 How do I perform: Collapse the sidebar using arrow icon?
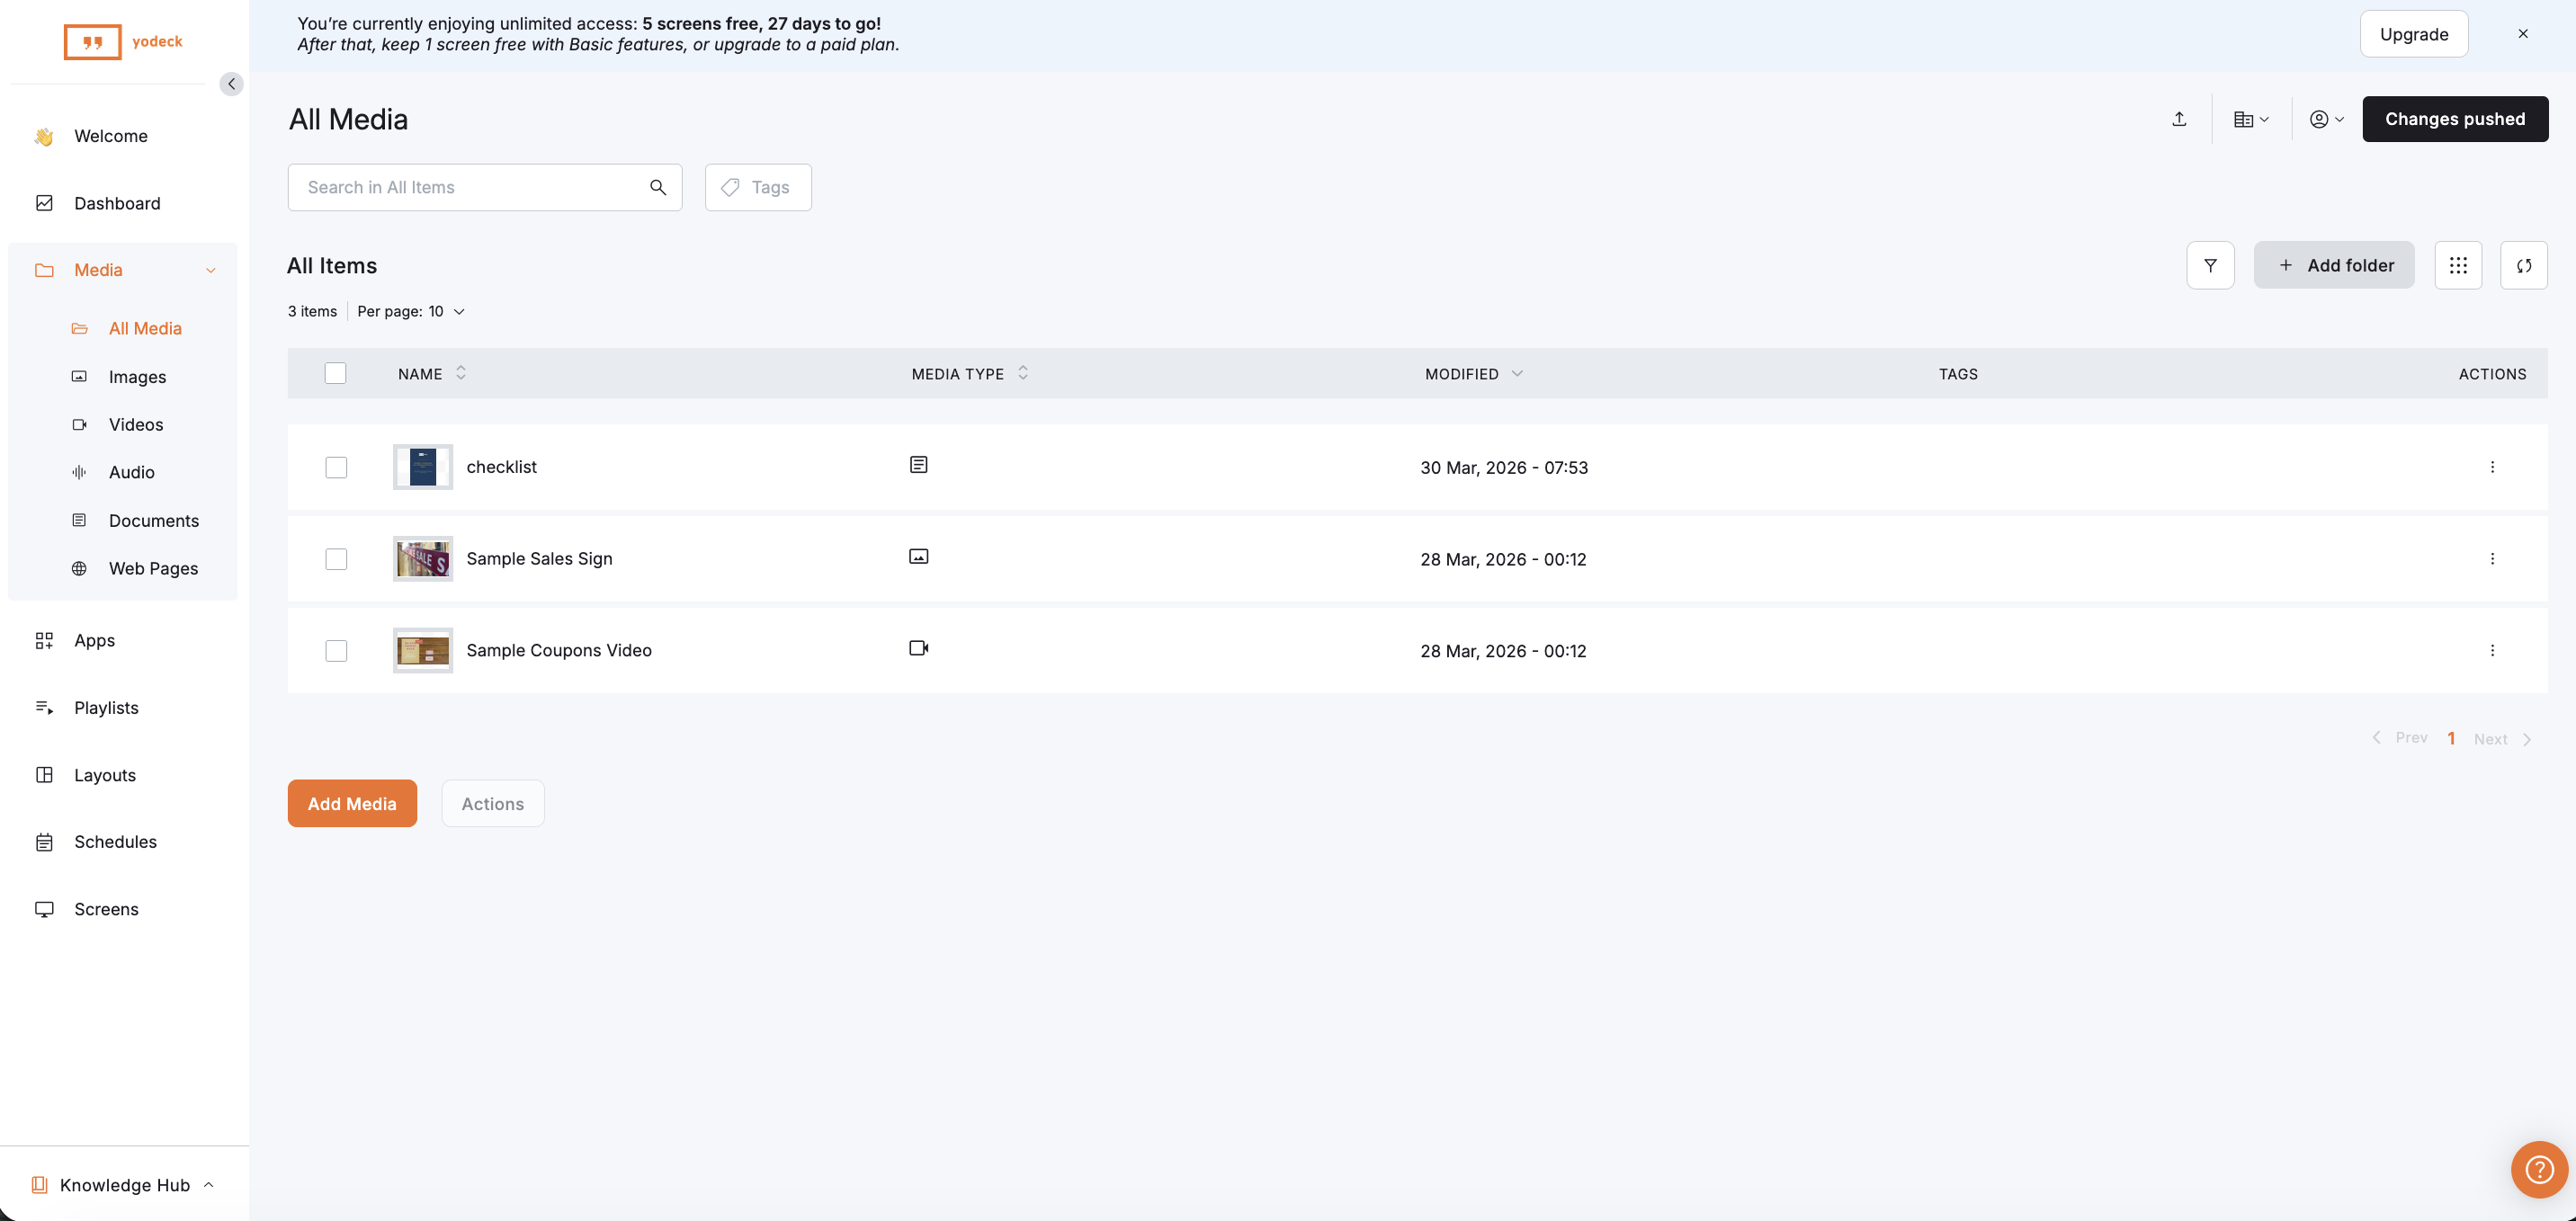(231, 84)
